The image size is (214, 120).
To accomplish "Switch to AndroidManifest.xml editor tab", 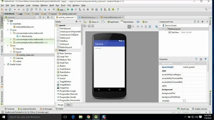I will point(112,17).
